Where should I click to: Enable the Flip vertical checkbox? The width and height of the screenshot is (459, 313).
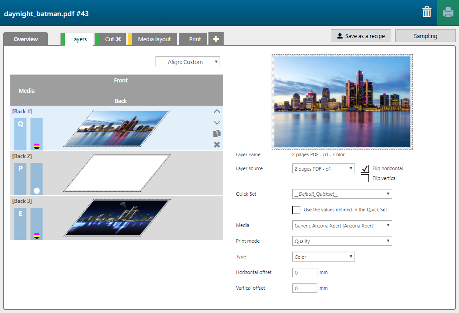(365, 178)
